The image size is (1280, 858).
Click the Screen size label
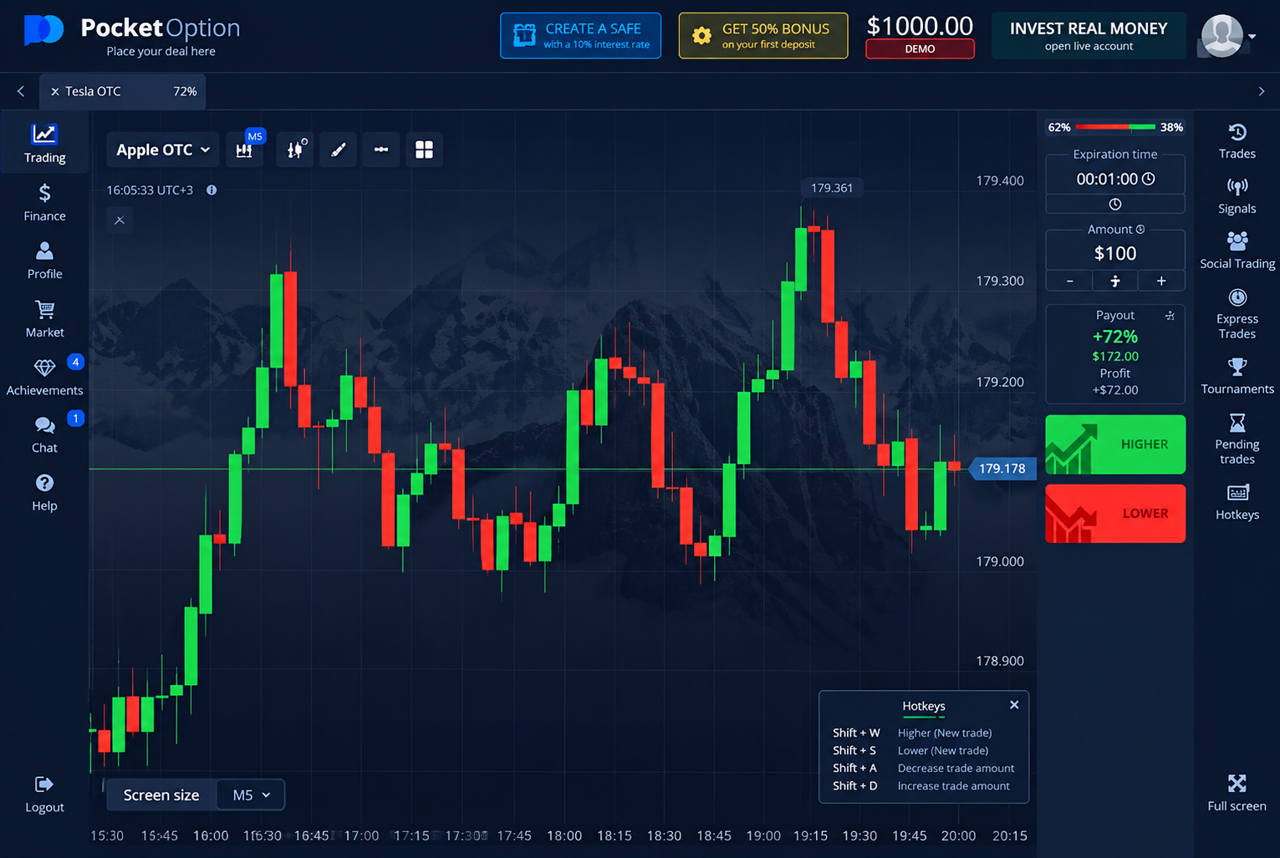161,795
